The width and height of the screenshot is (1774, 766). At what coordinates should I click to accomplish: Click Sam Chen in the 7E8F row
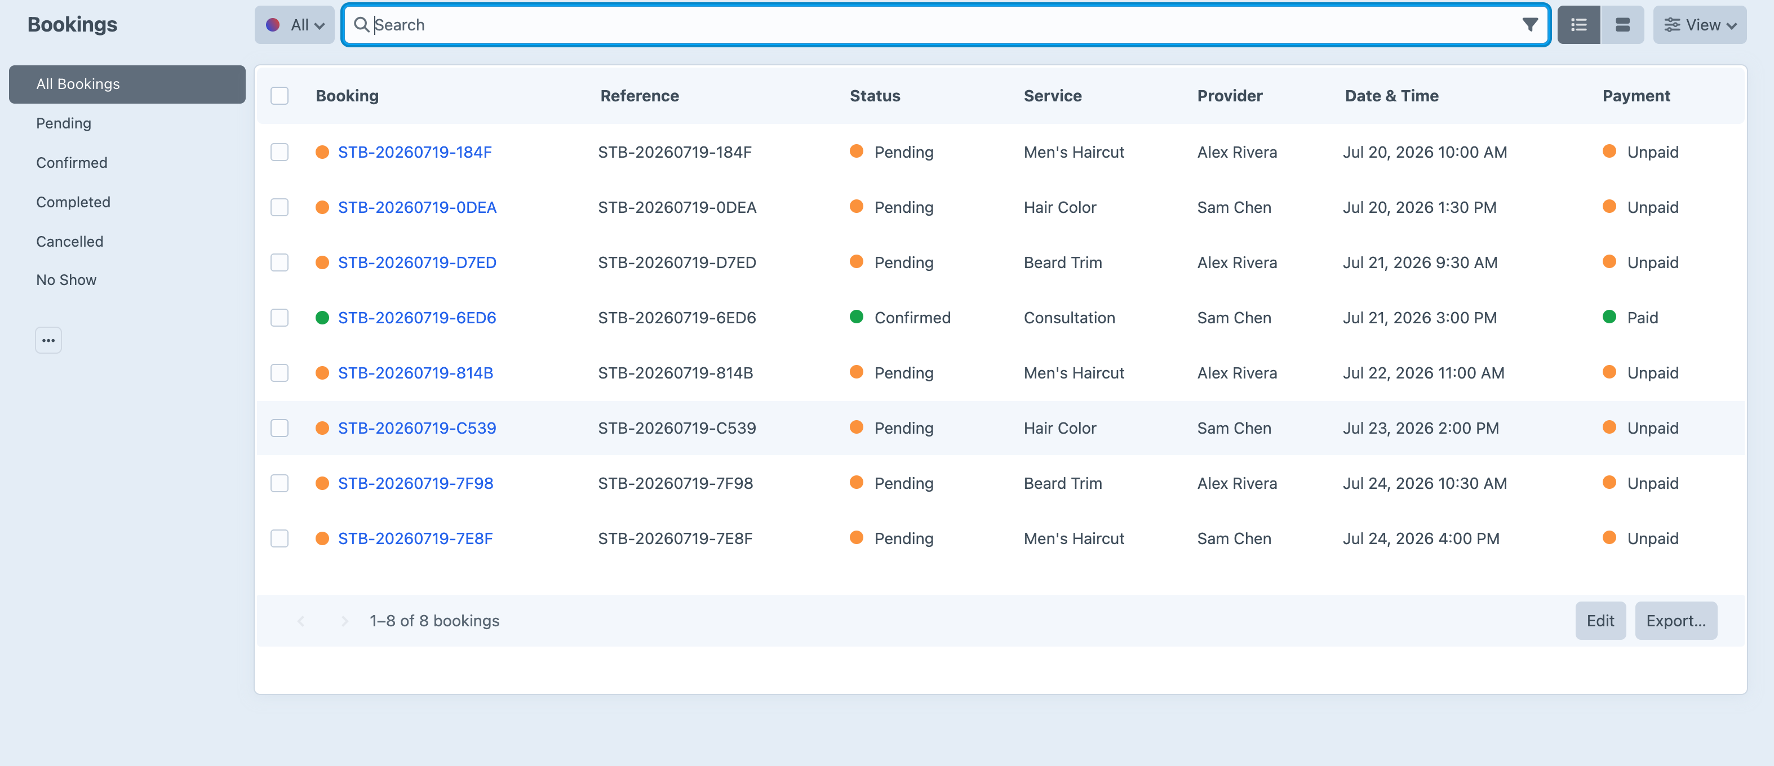tap(1234, 538)
